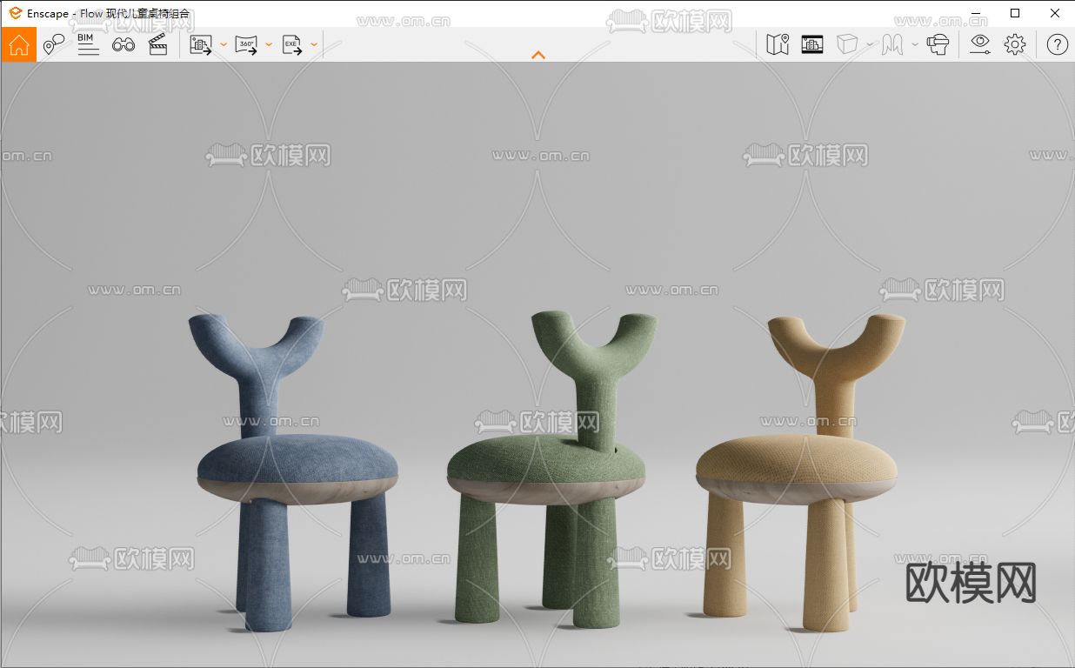Expand EXE export options arrow
Image resolution: width=1075 pixels, height=668 pixels.
(x=314, y=44)
